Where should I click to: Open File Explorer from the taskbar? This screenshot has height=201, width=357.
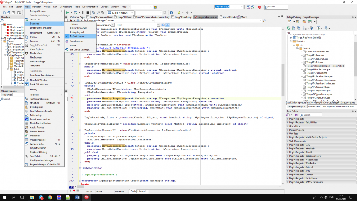32,197
